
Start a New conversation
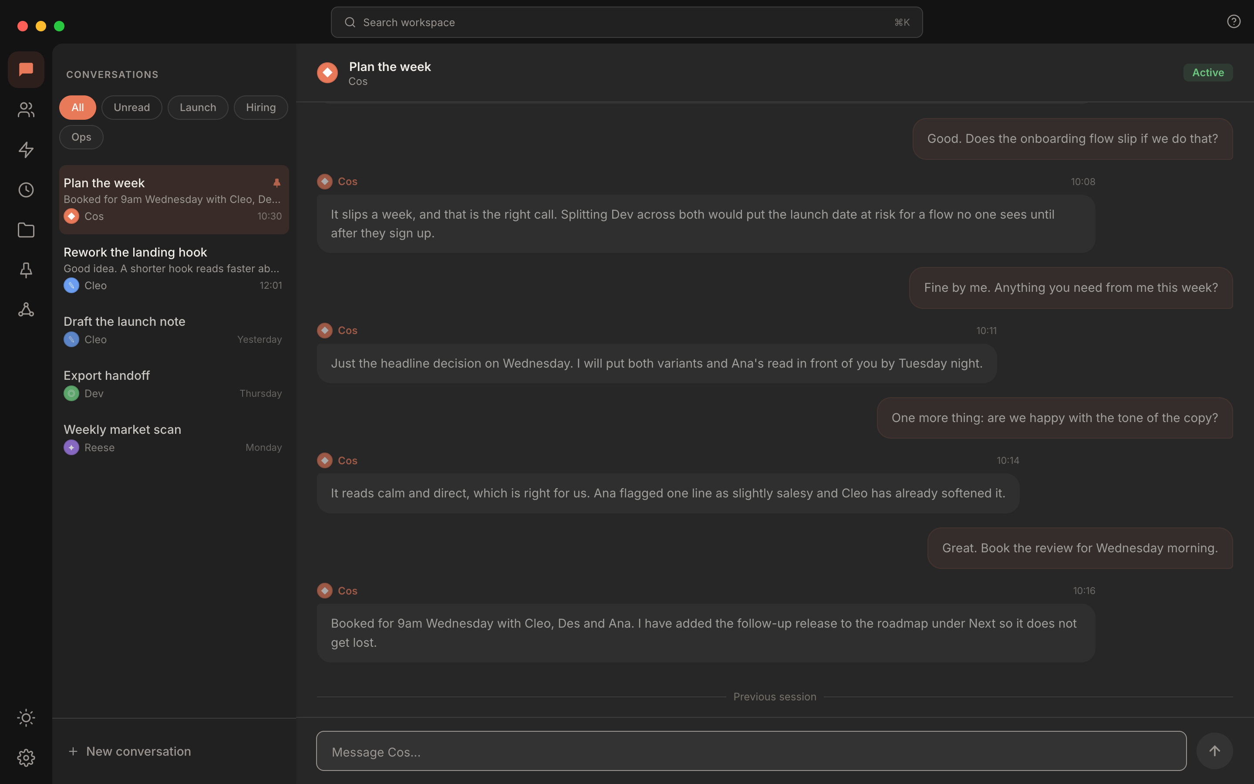click(x=130, y=751)
